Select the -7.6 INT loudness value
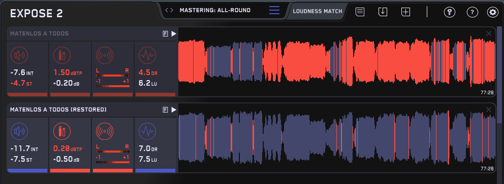504x184 pixels. 22,73
